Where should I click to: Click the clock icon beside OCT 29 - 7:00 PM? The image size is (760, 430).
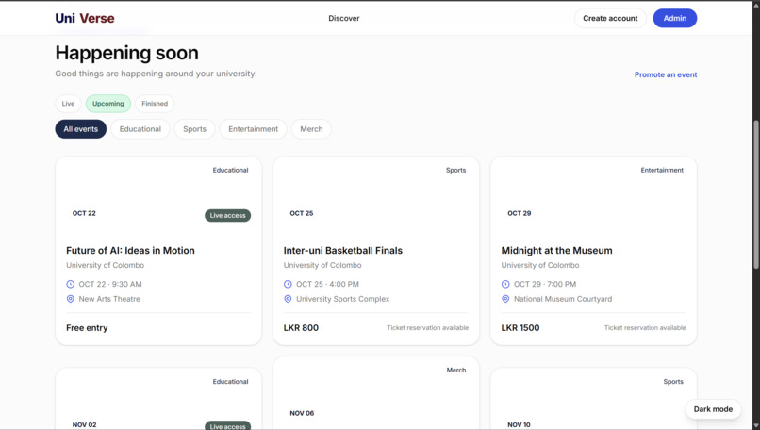505,284
